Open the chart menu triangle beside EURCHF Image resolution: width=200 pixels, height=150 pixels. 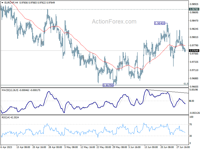(2, 3)
